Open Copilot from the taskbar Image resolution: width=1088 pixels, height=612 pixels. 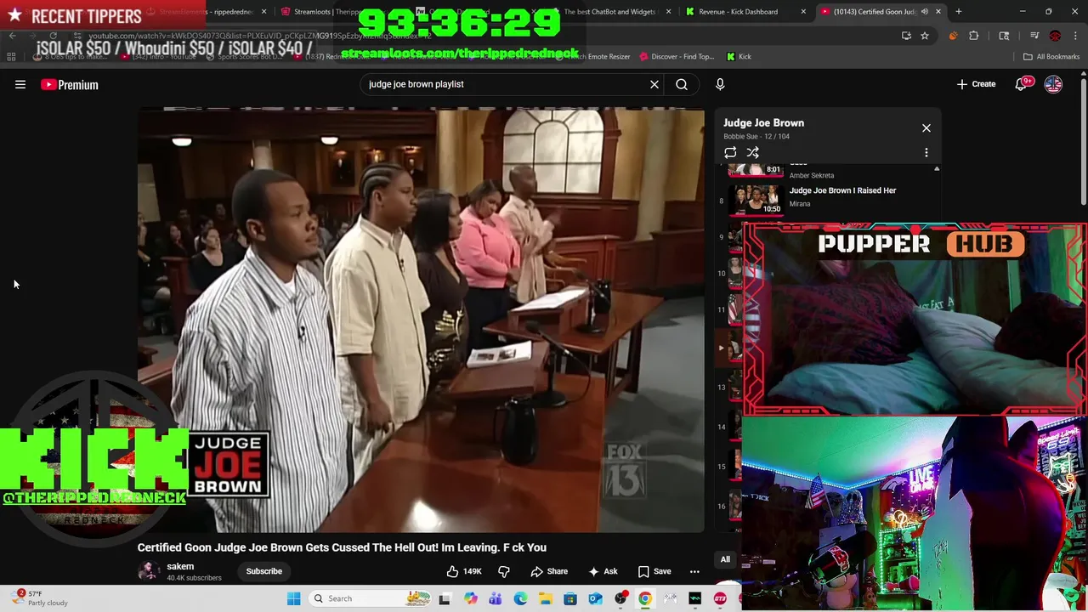tap(470, 598)
